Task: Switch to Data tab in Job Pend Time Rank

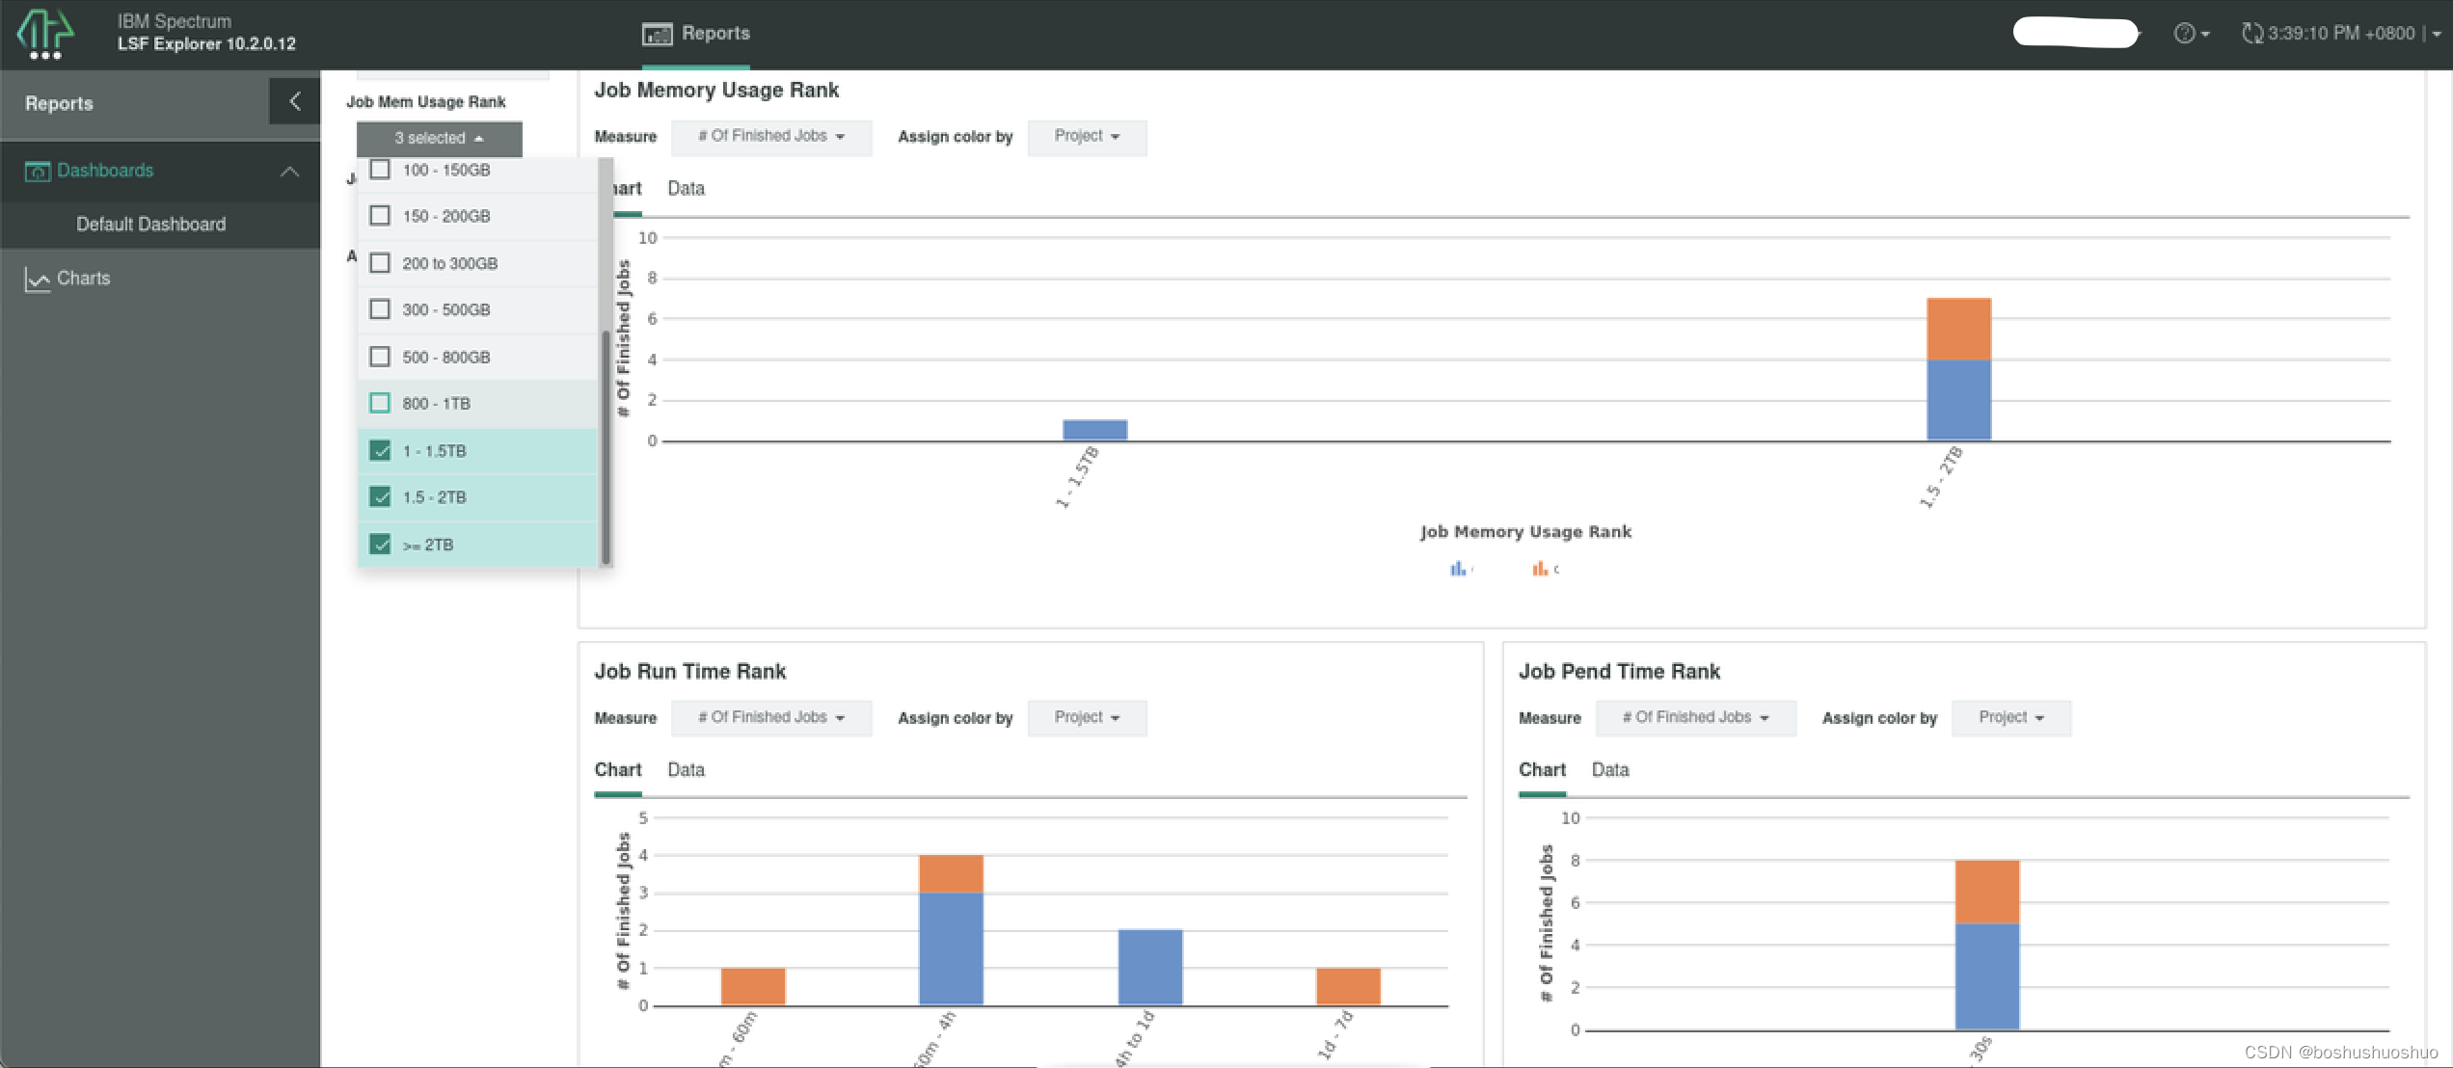Action: click(x=1609, y=770)
